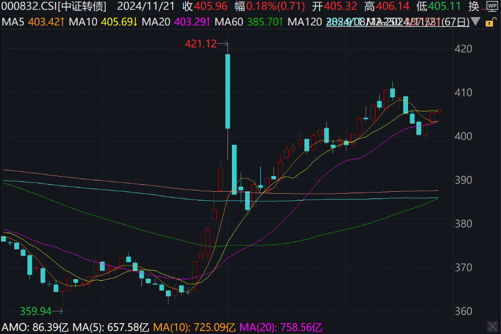Image resolution: width=501 pixels, height=334 pixels.
Task: Select the magenta MA(20) volume average label
Action: (x=281, y=327)
